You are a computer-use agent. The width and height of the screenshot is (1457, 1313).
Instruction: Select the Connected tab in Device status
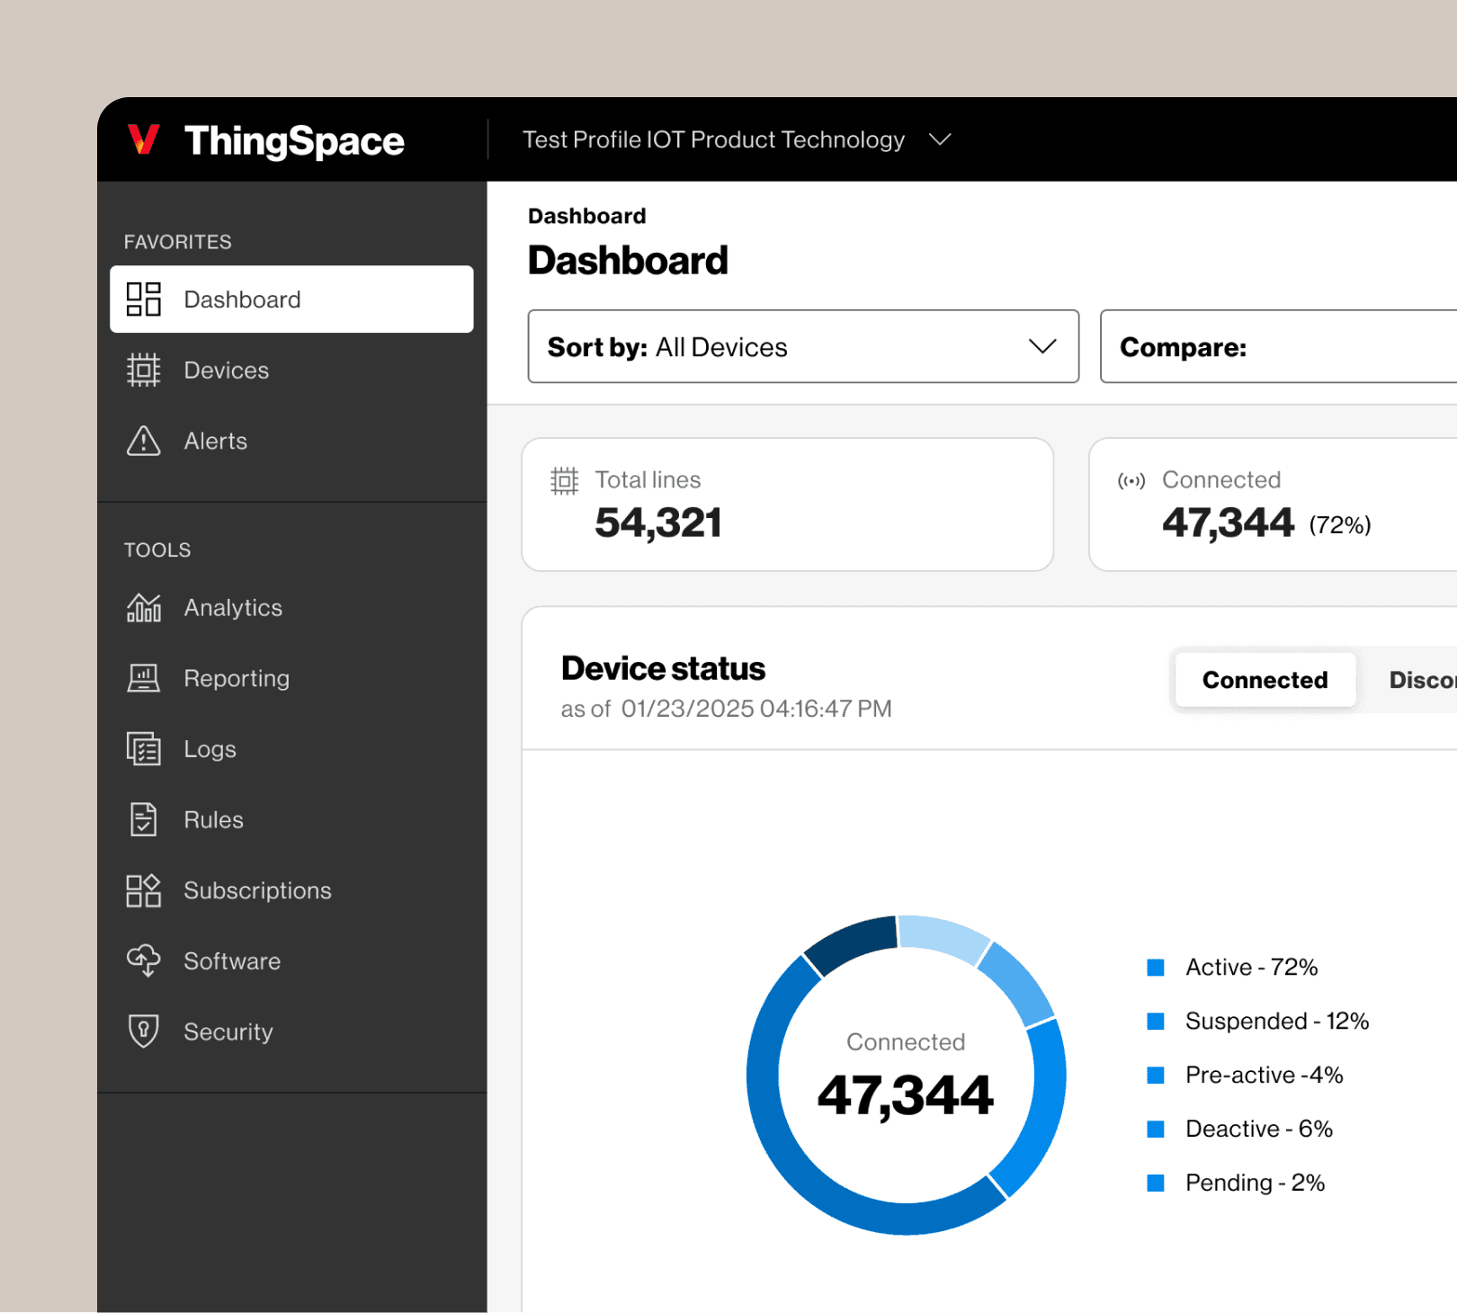pos(1265,680)
